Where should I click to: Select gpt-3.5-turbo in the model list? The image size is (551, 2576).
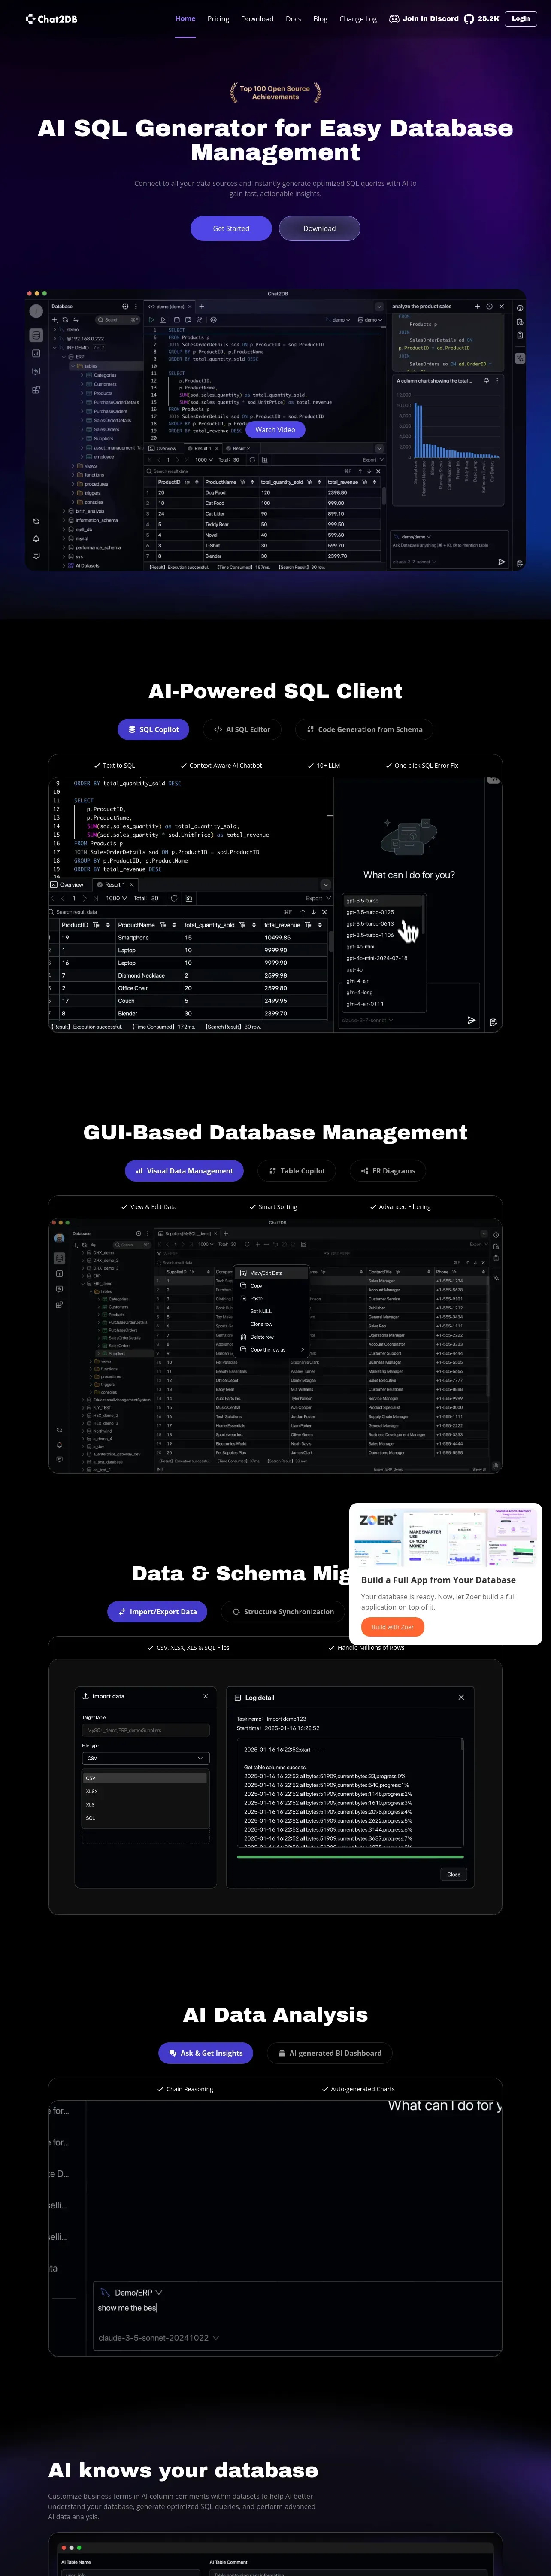tap(383, 901)
